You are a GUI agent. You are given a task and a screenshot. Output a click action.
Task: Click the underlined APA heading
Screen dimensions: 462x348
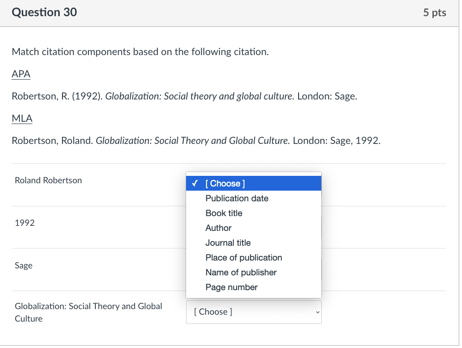pyautogui.click(x=21, y=74)
